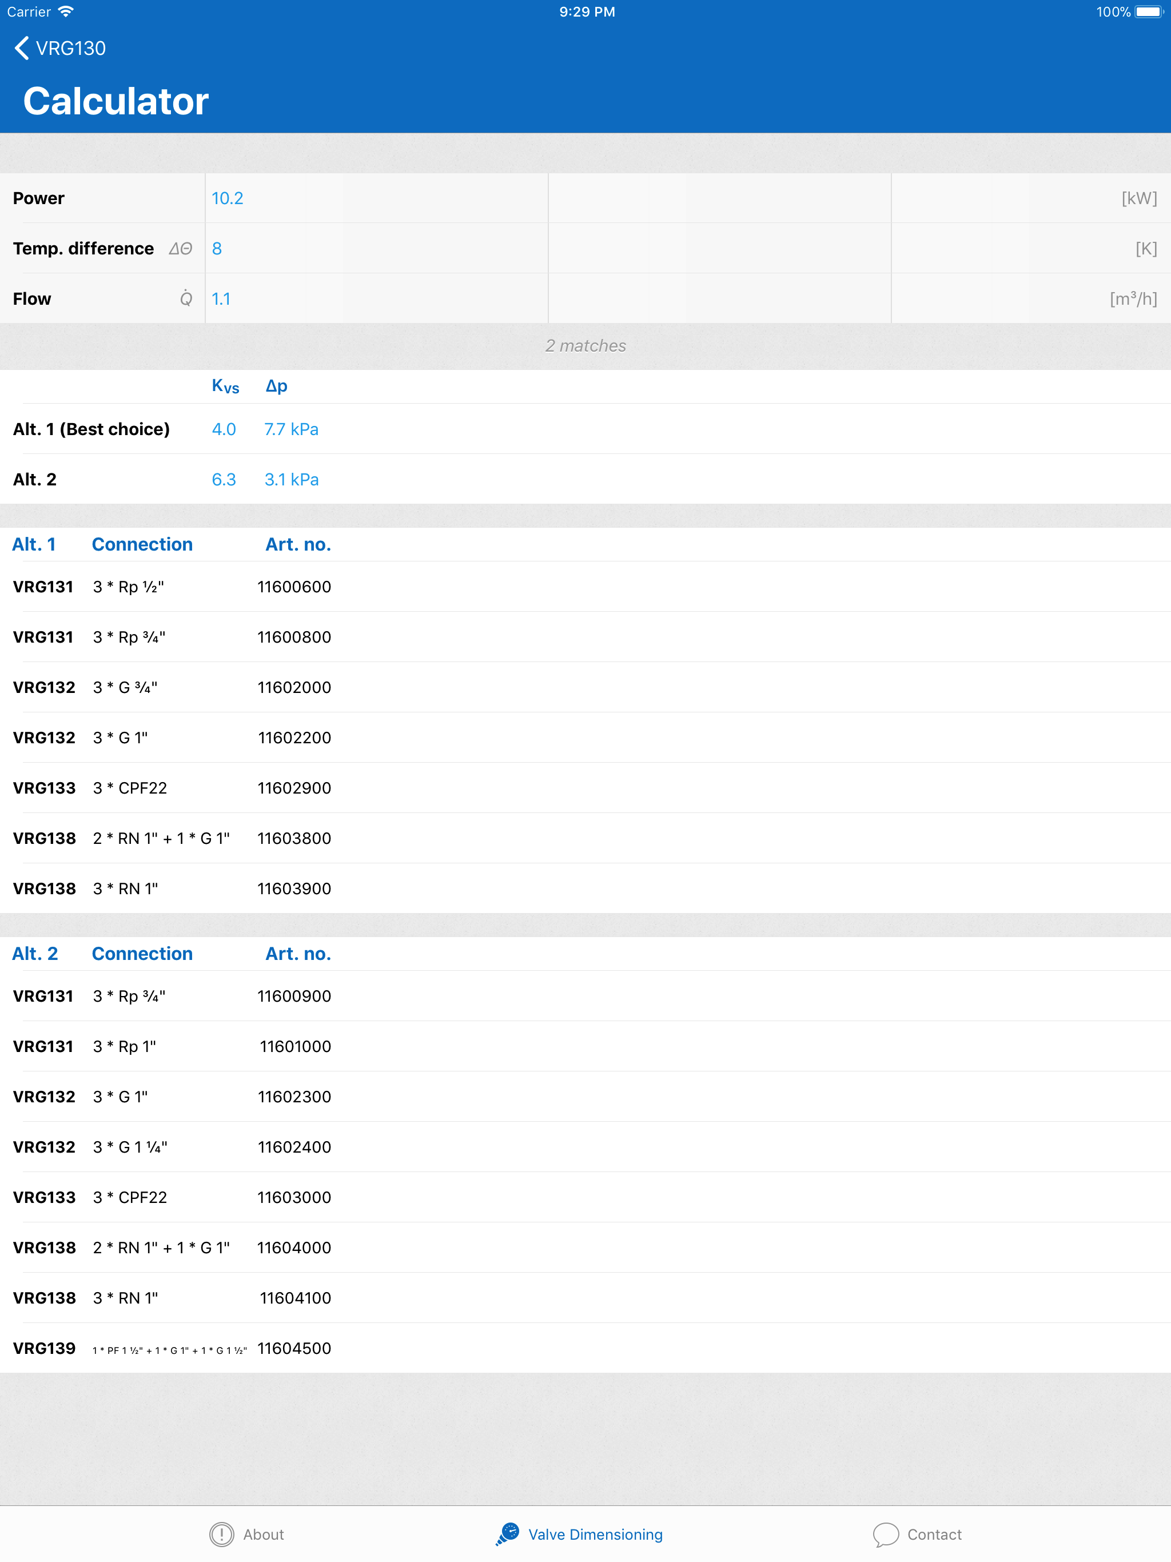Viewport: 1171px width, 1562px height.
Task: Tap second Power input column
Action: pos(719,198)
